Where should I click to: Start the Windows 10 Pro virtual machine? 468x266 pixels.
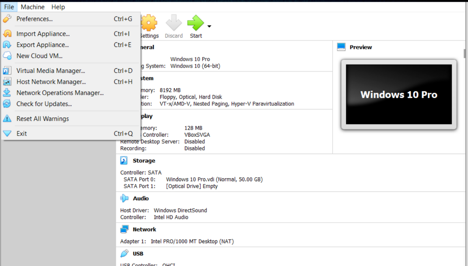195,23
